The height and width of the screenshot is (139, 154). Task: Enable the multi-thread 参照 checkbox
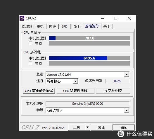30,63
